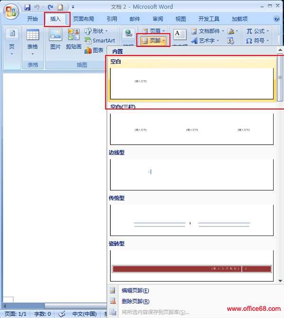Click the 页面: 1/1 status indicator

pyautogui.click(x=16, y=314)
